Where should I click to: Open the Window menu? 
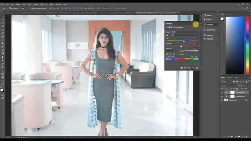58,4
